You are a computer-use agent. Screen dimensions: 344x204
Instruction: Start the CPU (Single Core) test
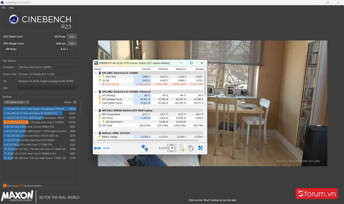[72, 43]
